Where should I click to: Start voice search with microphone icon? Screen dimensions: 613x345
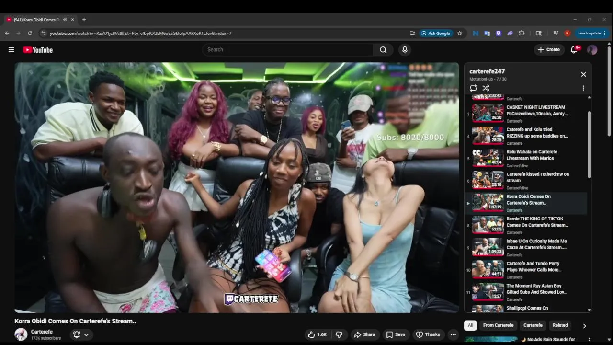click(405, 50)
